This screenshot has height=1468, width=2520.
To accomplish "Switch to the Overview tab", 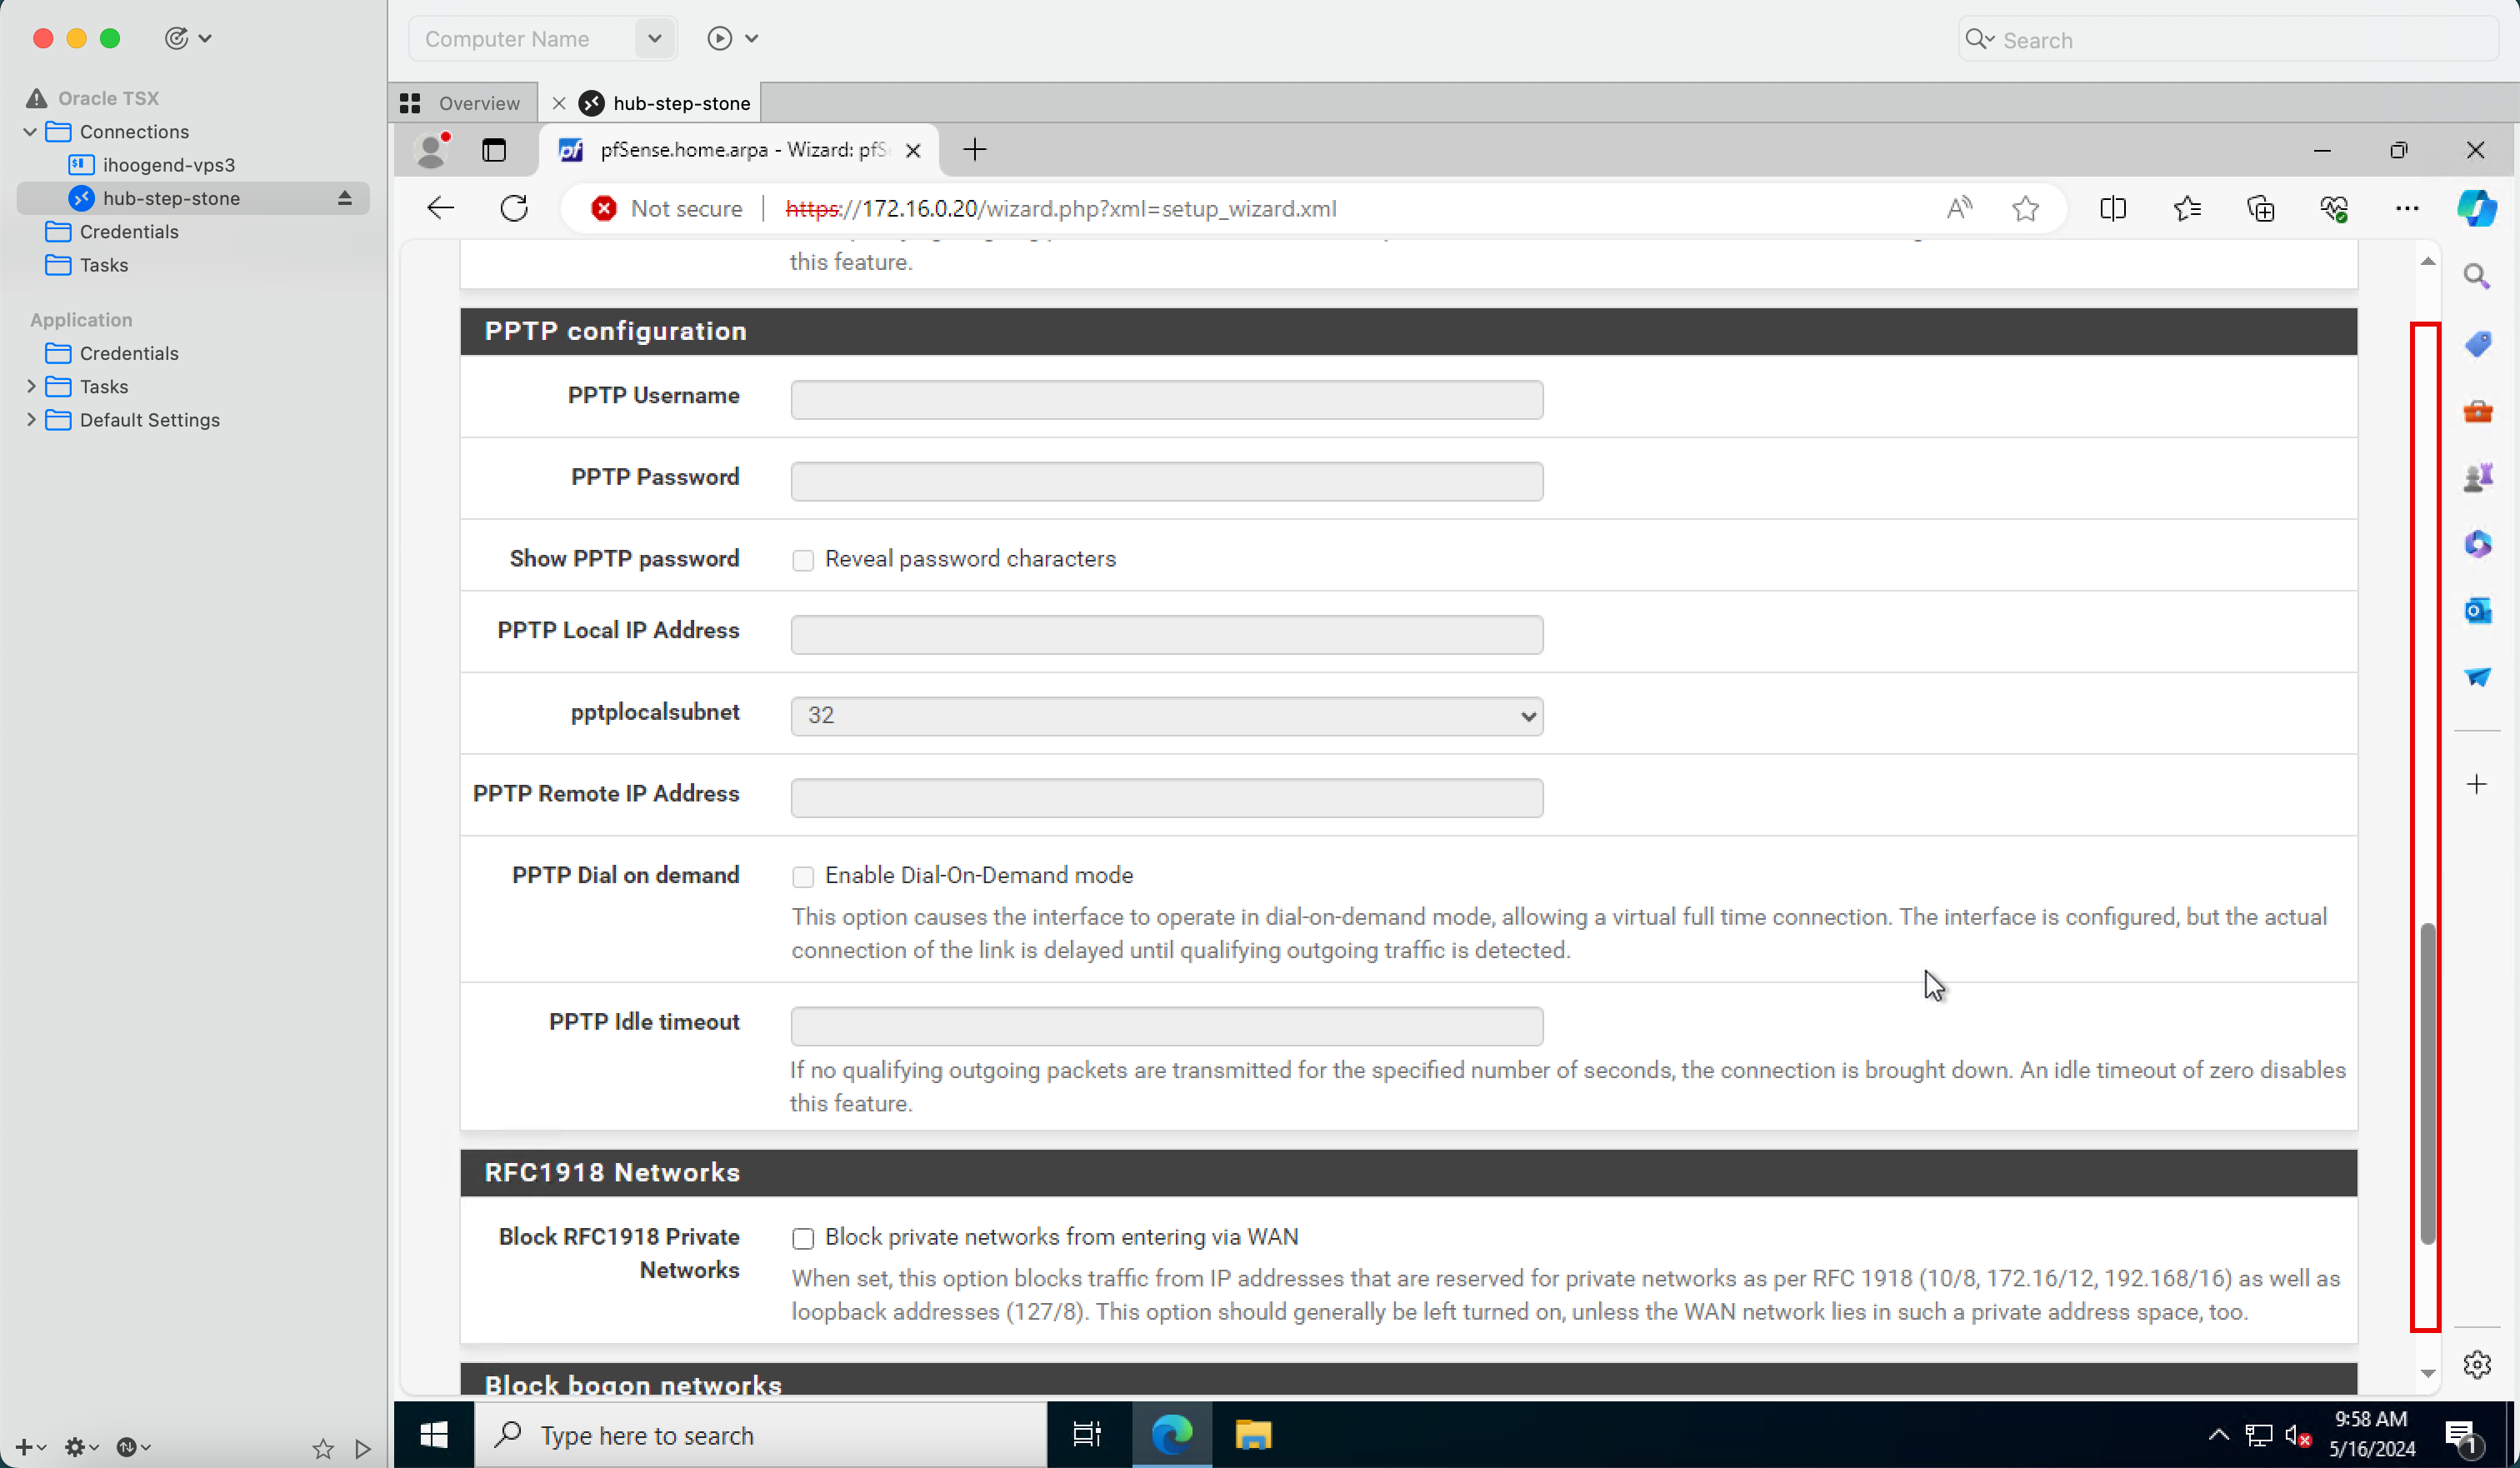I will click(463, 103).
